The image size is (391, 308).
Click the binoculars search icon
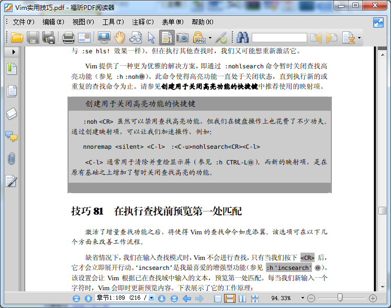[x=243, y=38]
